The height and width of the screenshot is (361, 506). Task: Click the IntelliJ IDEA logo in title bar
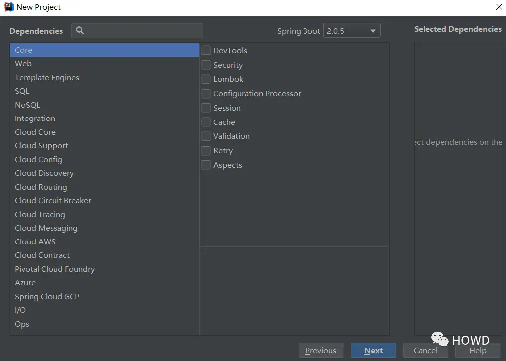point(9,7)
